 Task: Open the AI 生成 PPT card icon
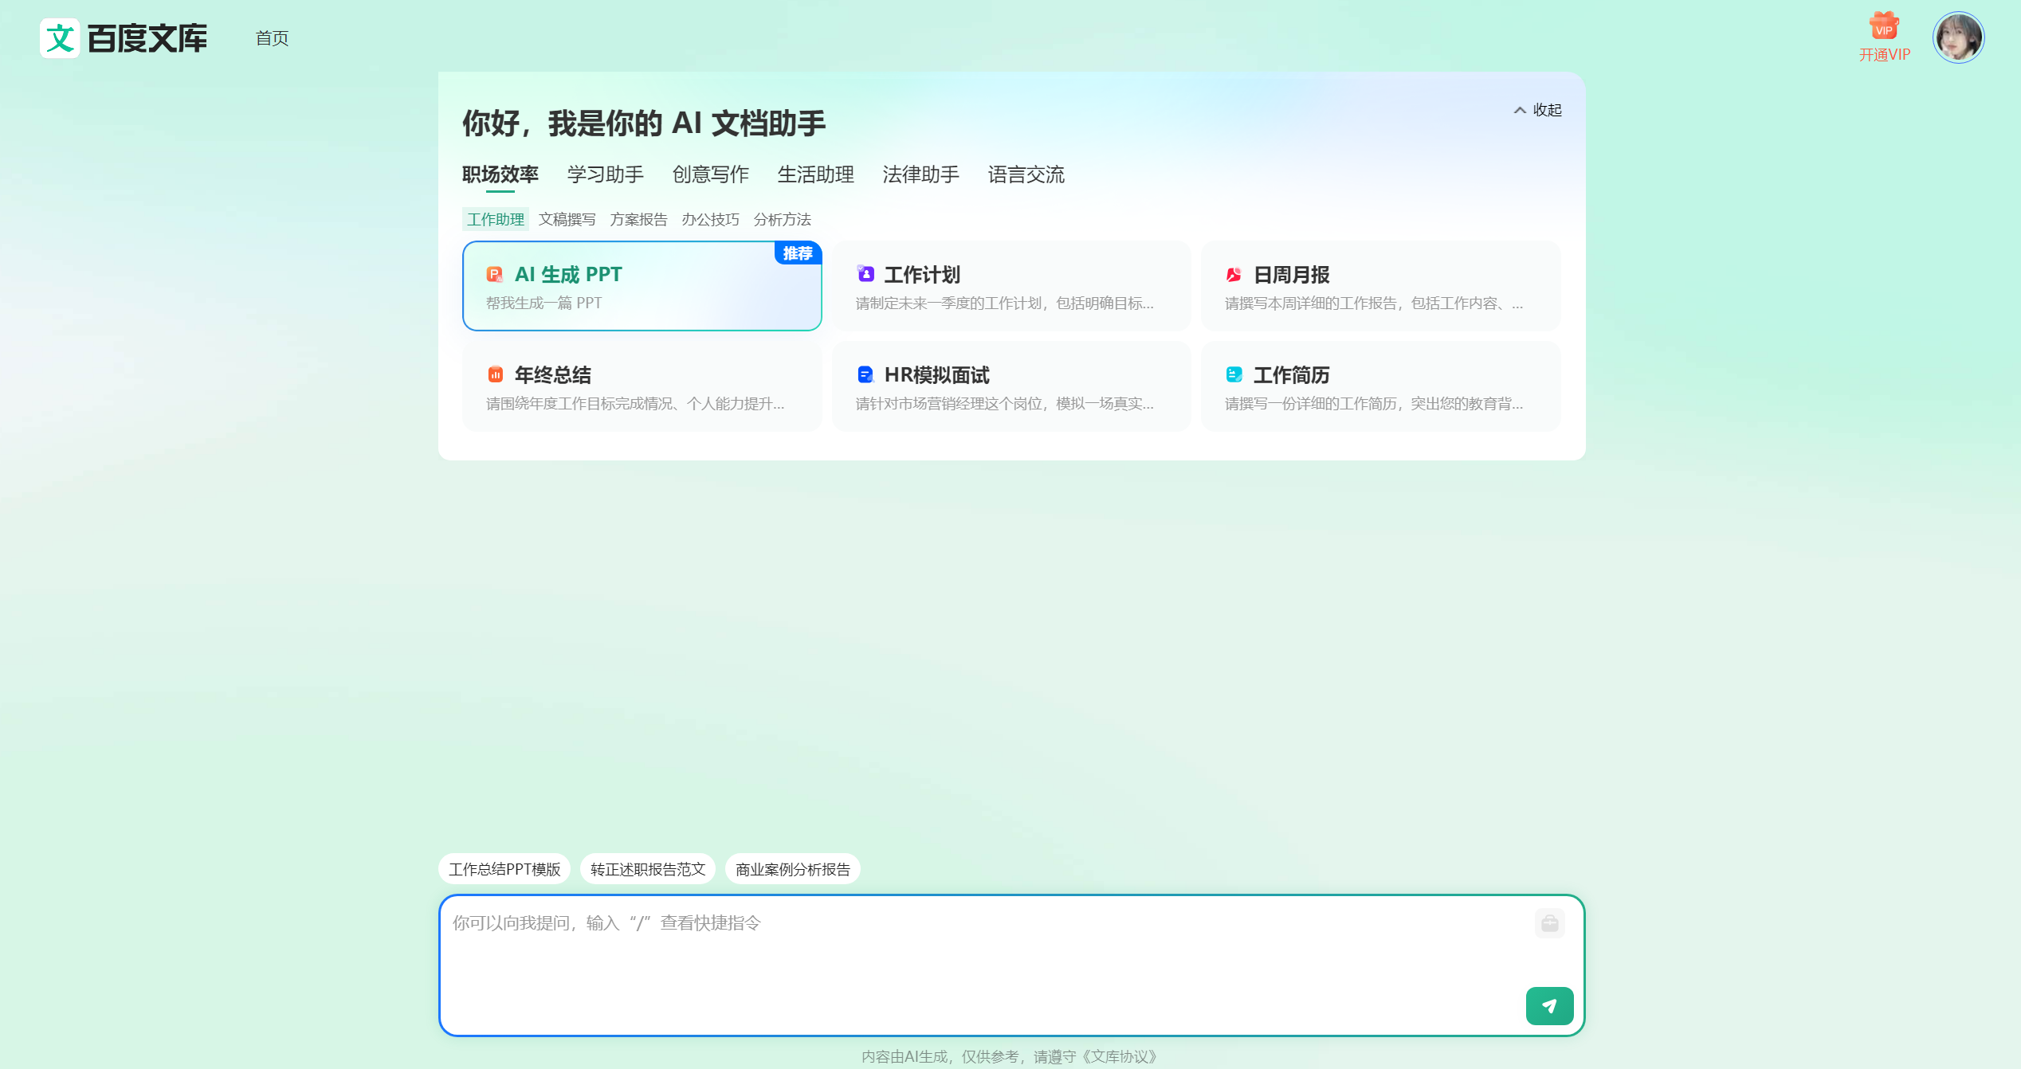tap(496, 274)
